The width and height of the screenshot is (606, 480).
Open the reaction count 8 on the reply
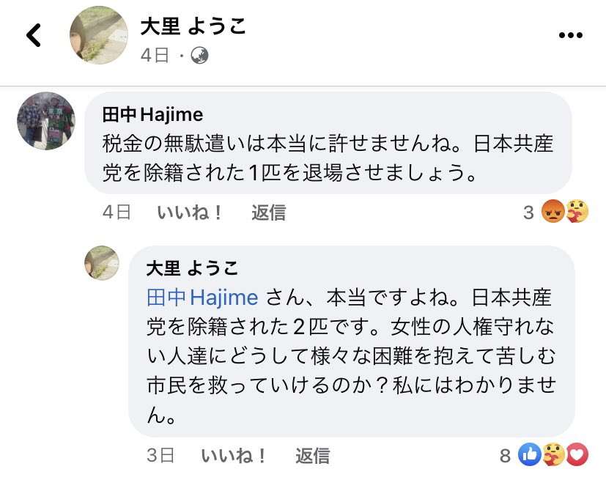504,456
